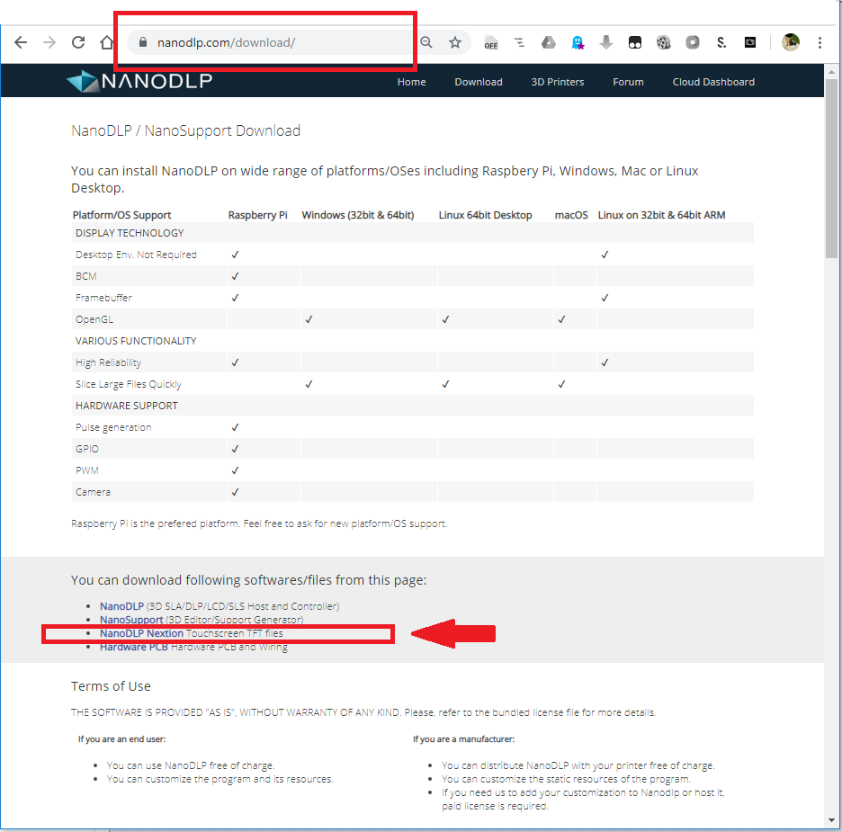Bookmark this page with the star icon
Screen dimensions: 842x832
pos(455,42)
